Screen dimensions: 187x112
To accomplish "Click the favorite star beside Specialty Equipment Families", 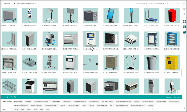I will 14,4.
